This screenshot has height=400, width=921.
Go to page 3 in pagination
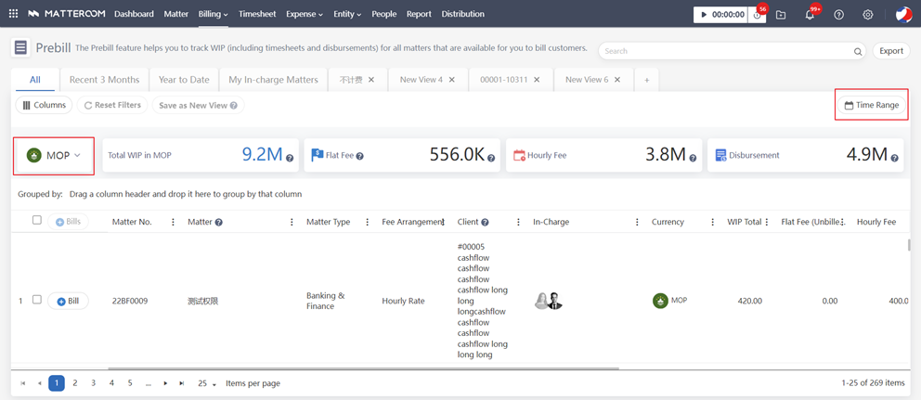point(93,383)
